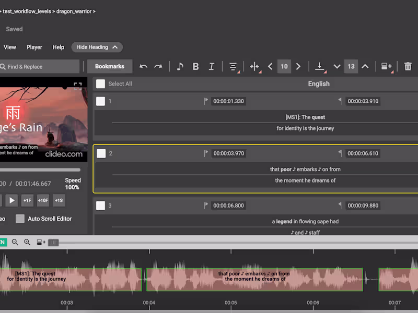Skip forward with the +10F button
Screen dimensions: 418x313
(43, 200)
